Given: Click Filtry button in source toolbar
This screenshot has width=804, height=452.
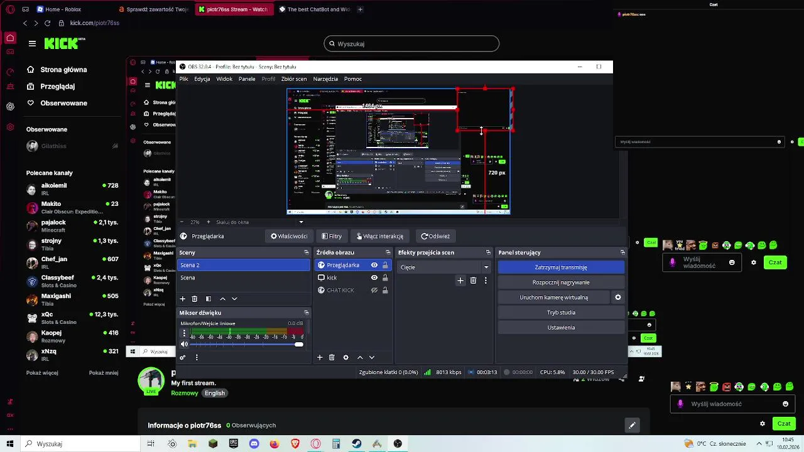Looking at the screenshot, I should click(332, 236).
